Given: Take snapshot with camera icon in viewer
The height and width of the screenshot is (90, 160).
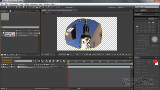Looking at the screenshot, I should (68, 54).
